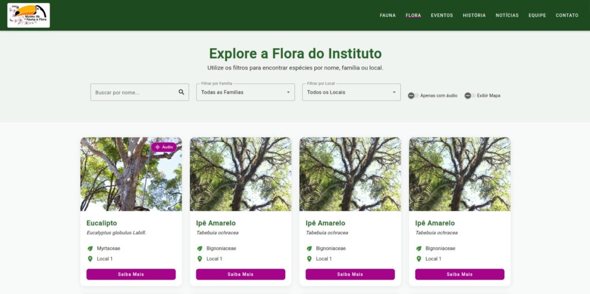Screen dimensions: 590x294
Task: Open the Filtrar por Família dropdown
Action: tap(245, 92)
